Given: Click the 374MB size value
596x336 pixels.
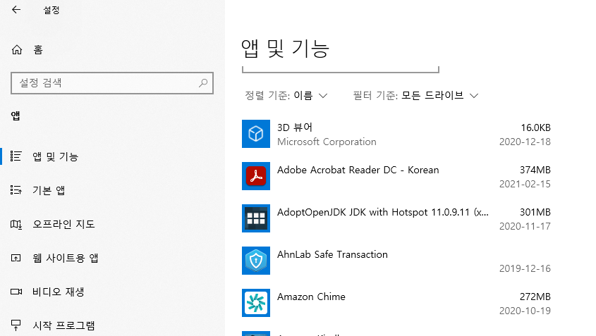Looking at the screenshot, I should (535, 170).
